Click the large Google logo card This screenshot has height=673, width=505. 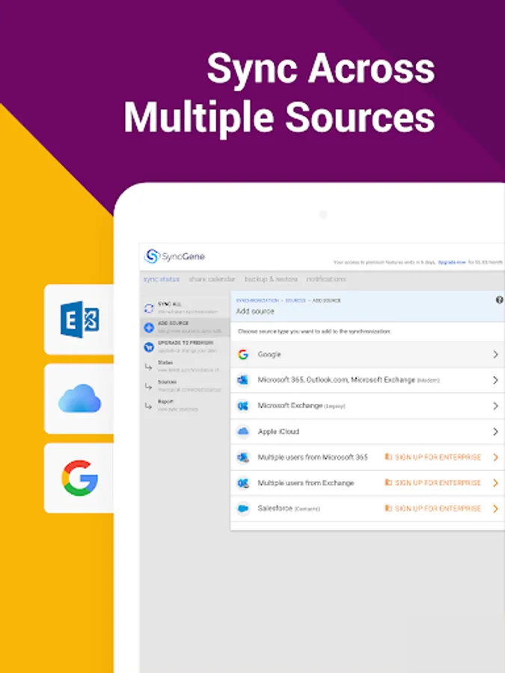(79, 478)
